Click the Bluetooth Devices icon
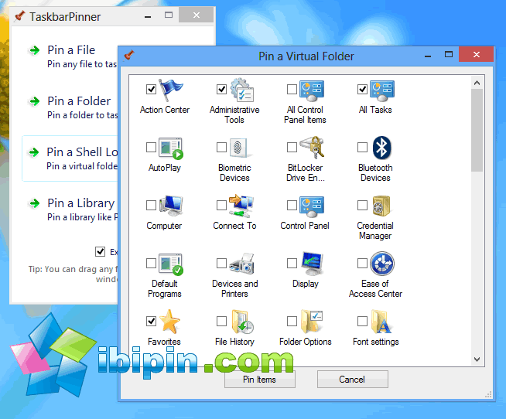Screen dimensions: 506x419 point(381,148)
